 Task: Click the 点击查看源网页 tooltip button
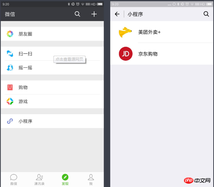[x=69, y=59]
